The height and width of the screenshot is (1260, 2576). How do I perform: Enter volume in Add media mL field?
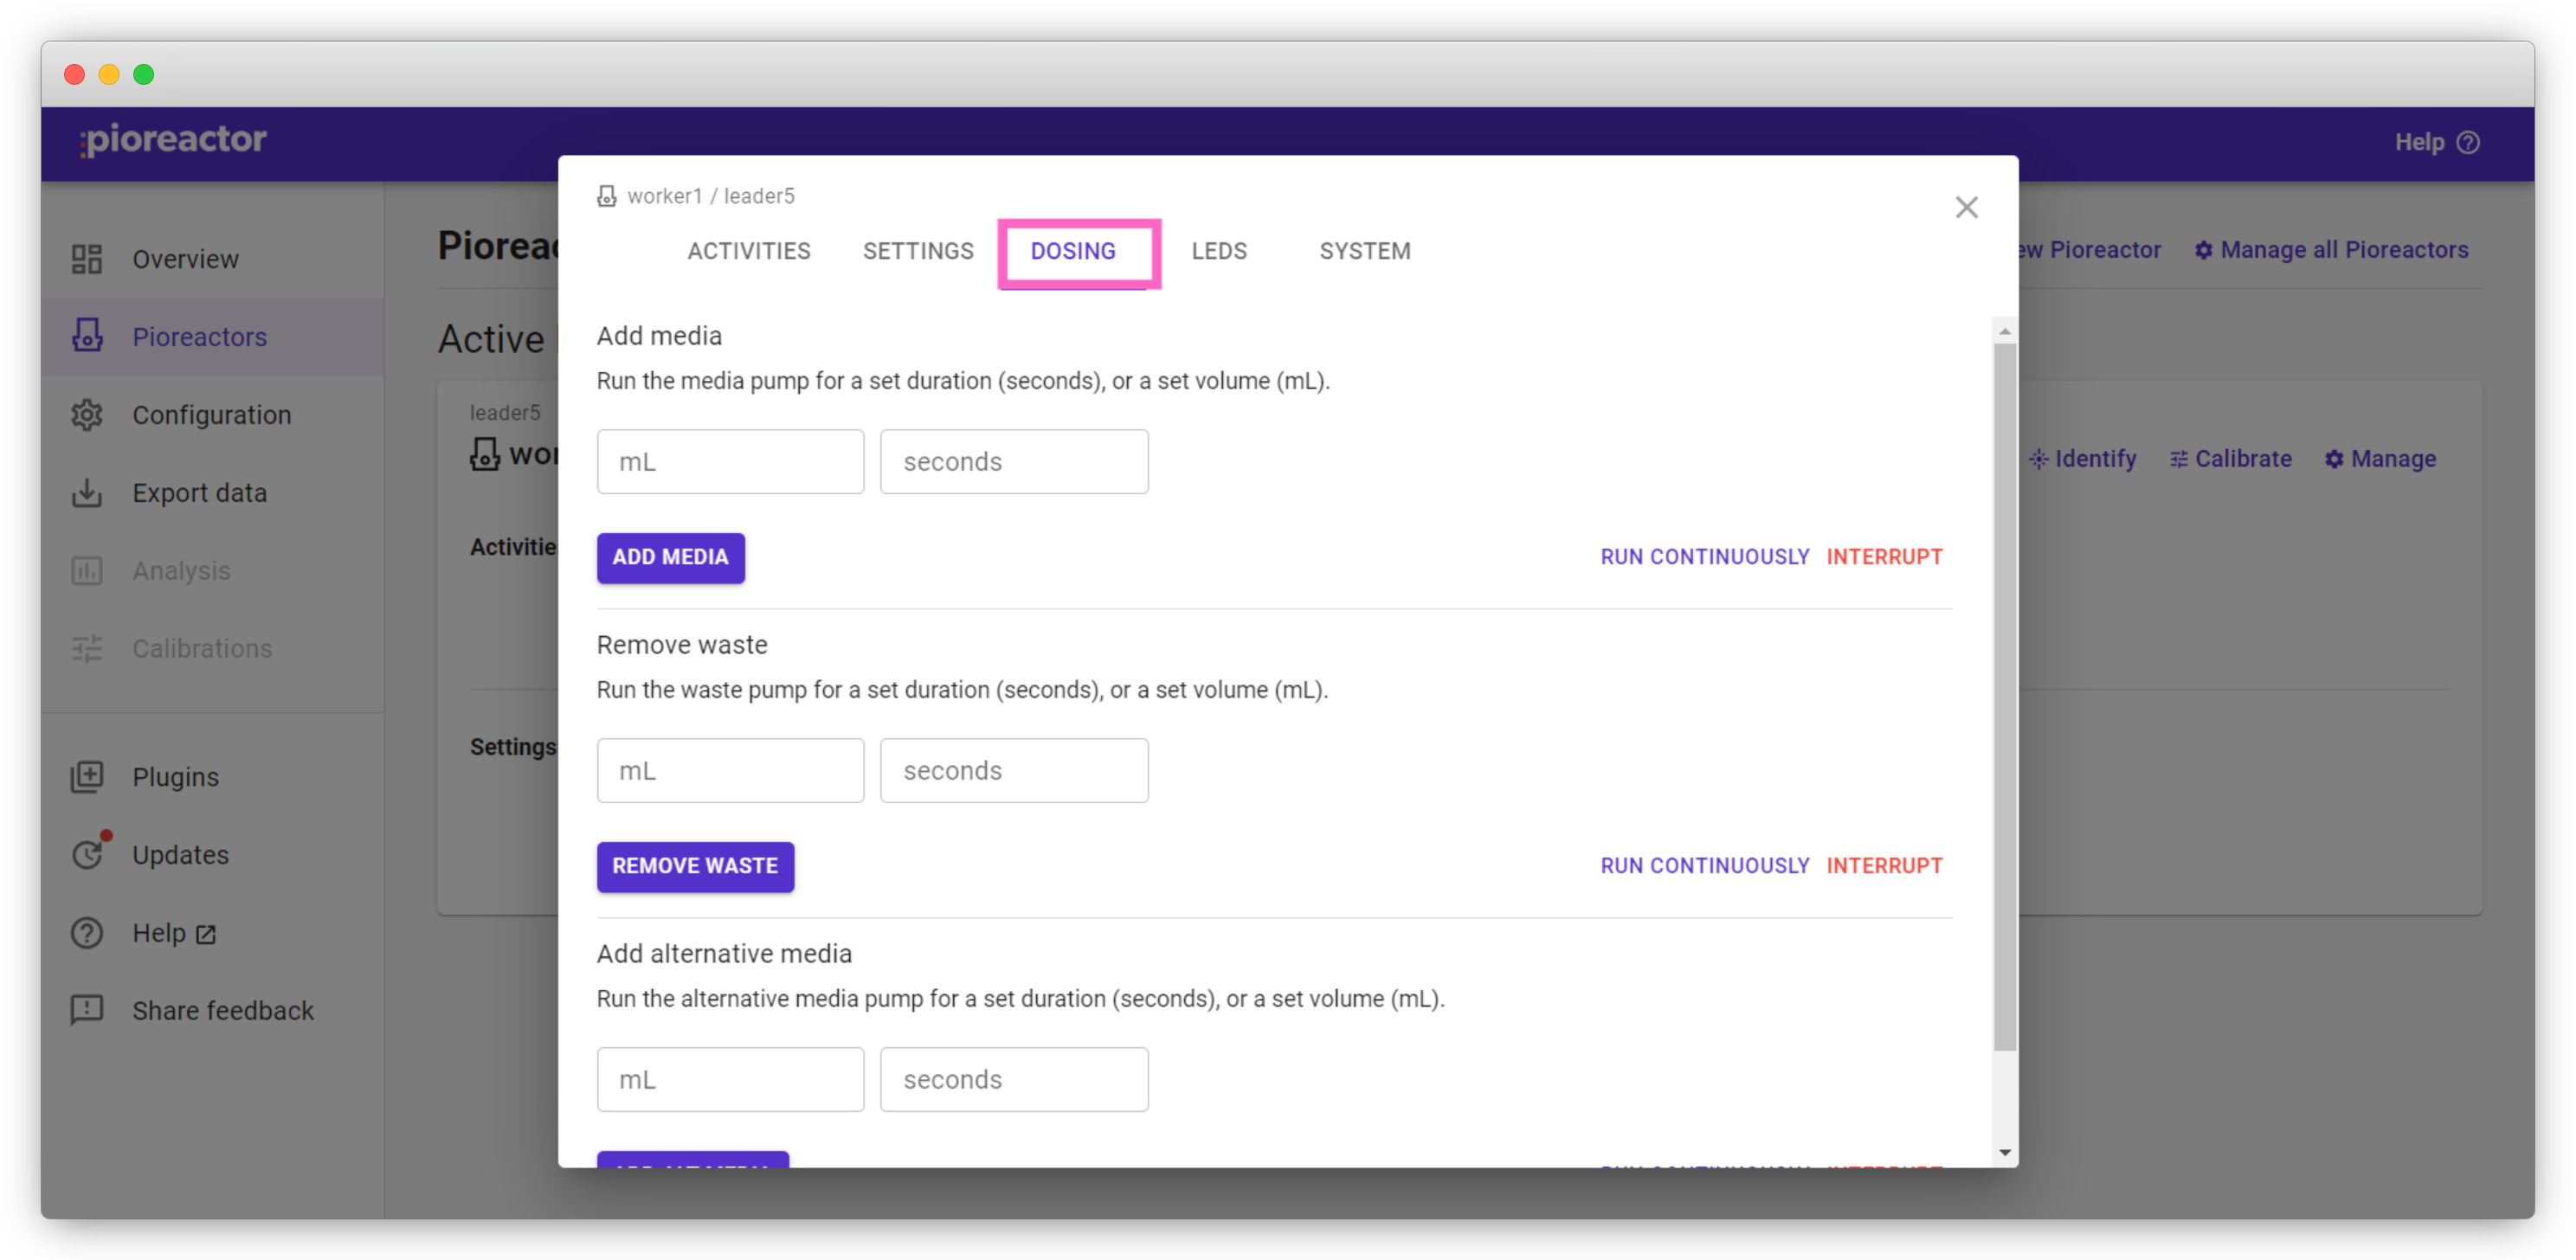tap(731, 461)
